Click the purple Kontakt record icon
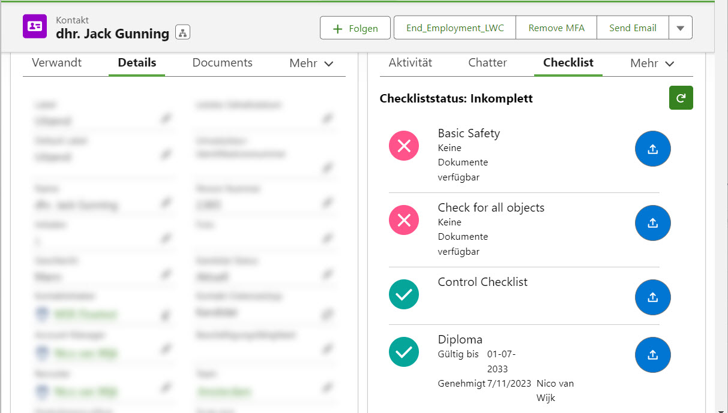 [x=35, y=26]
